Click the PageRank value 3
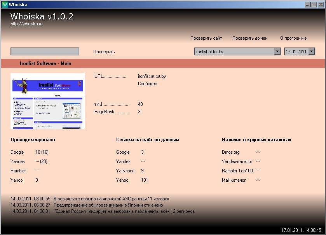326x235 pixels. point(139,112)
